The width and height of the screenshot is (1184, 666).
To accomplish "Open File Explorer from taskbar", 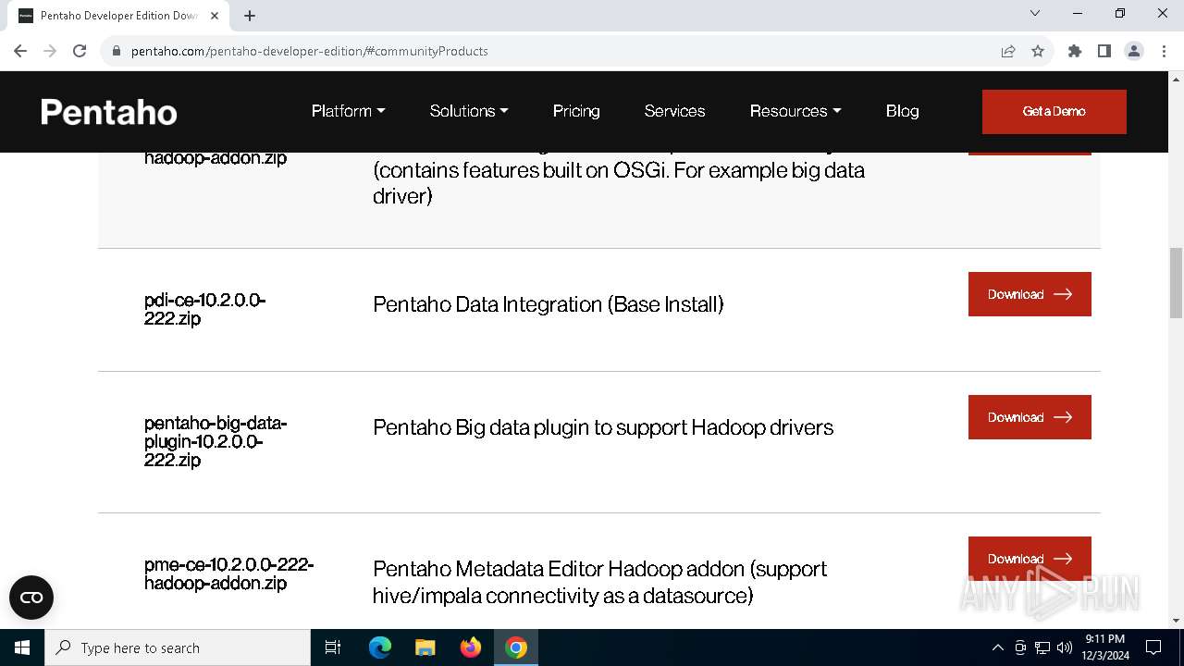I will coord(425,647).
